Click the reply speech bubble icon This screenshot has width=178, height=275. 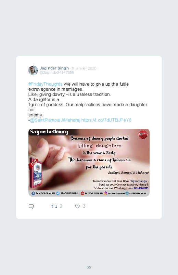(31, 207)
